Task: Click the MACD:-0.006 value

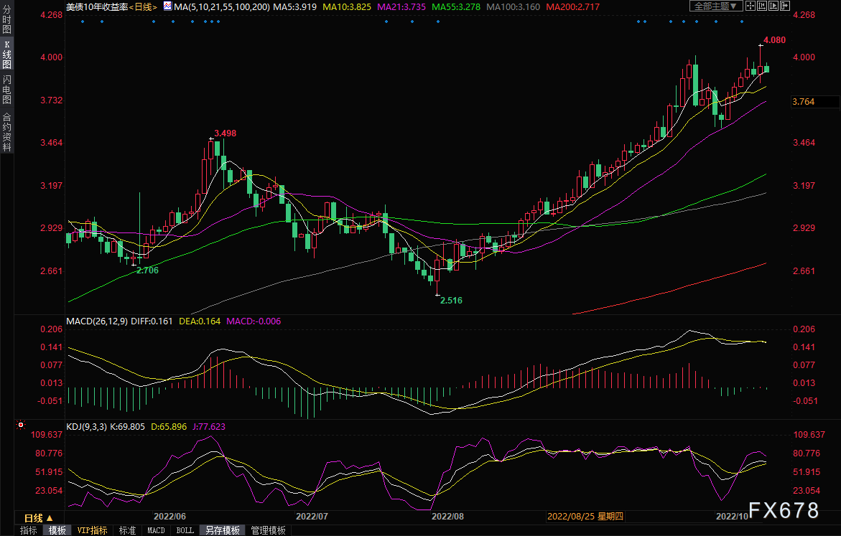Action: [x=254, y=321]
